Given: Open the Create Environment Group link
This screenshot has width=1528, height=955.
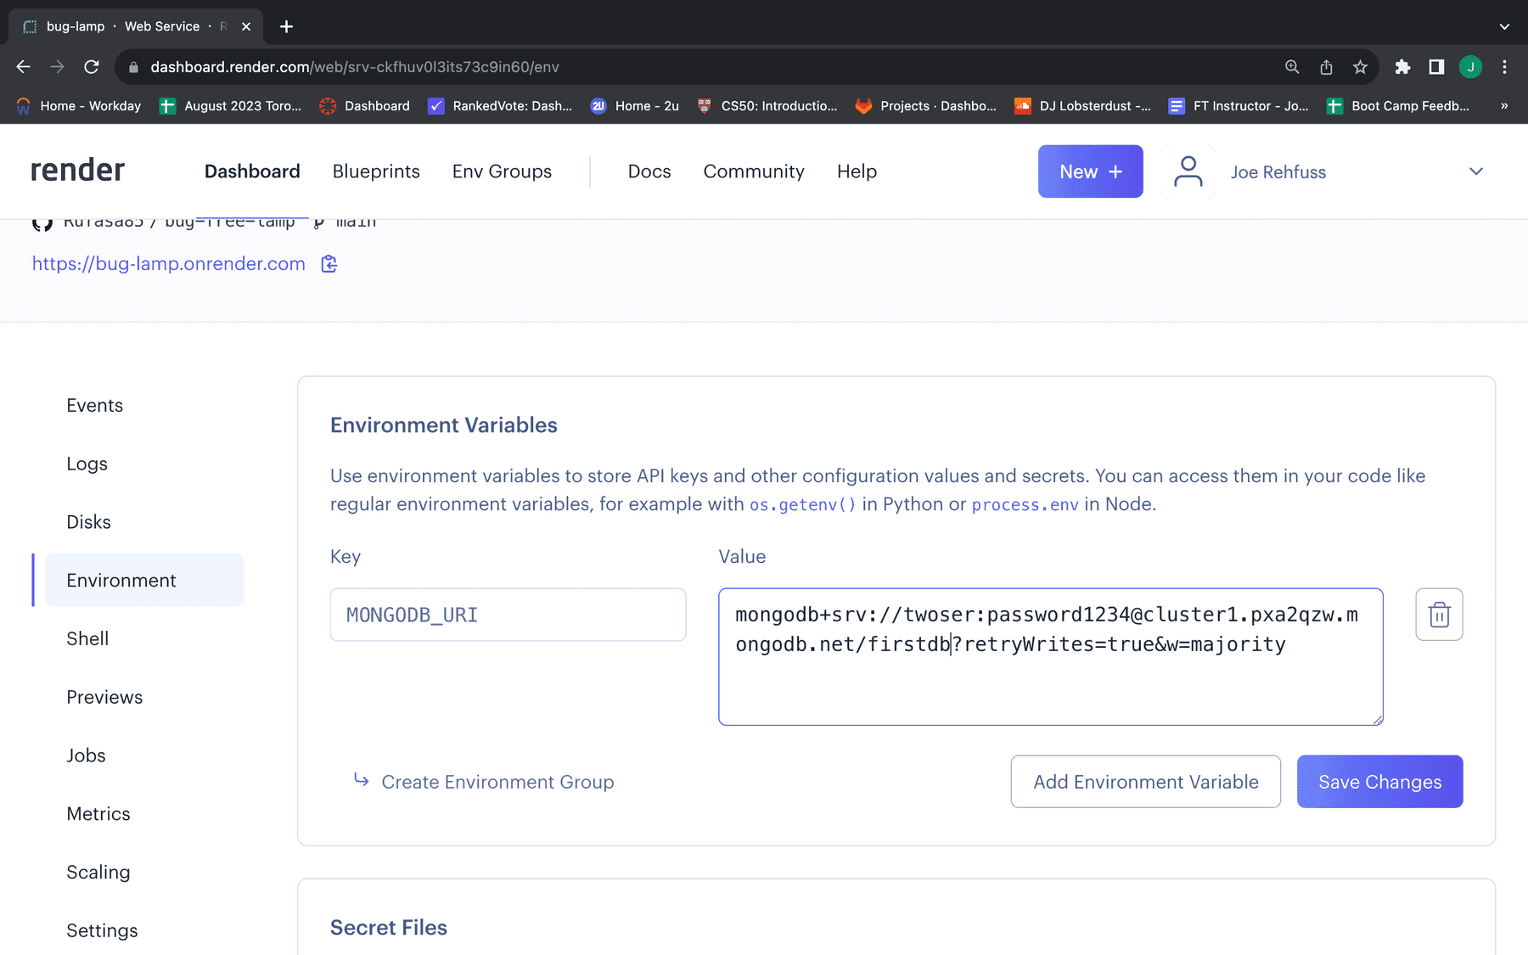Looking at the screenshot, I should coord(497,782).
